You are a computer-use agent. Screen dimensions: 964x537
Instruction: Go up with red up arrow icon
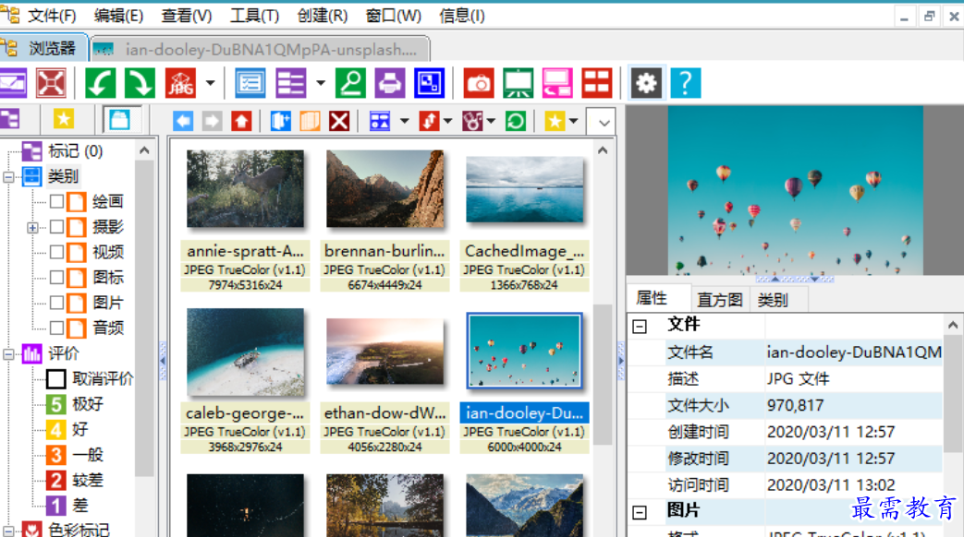[241, 121]
